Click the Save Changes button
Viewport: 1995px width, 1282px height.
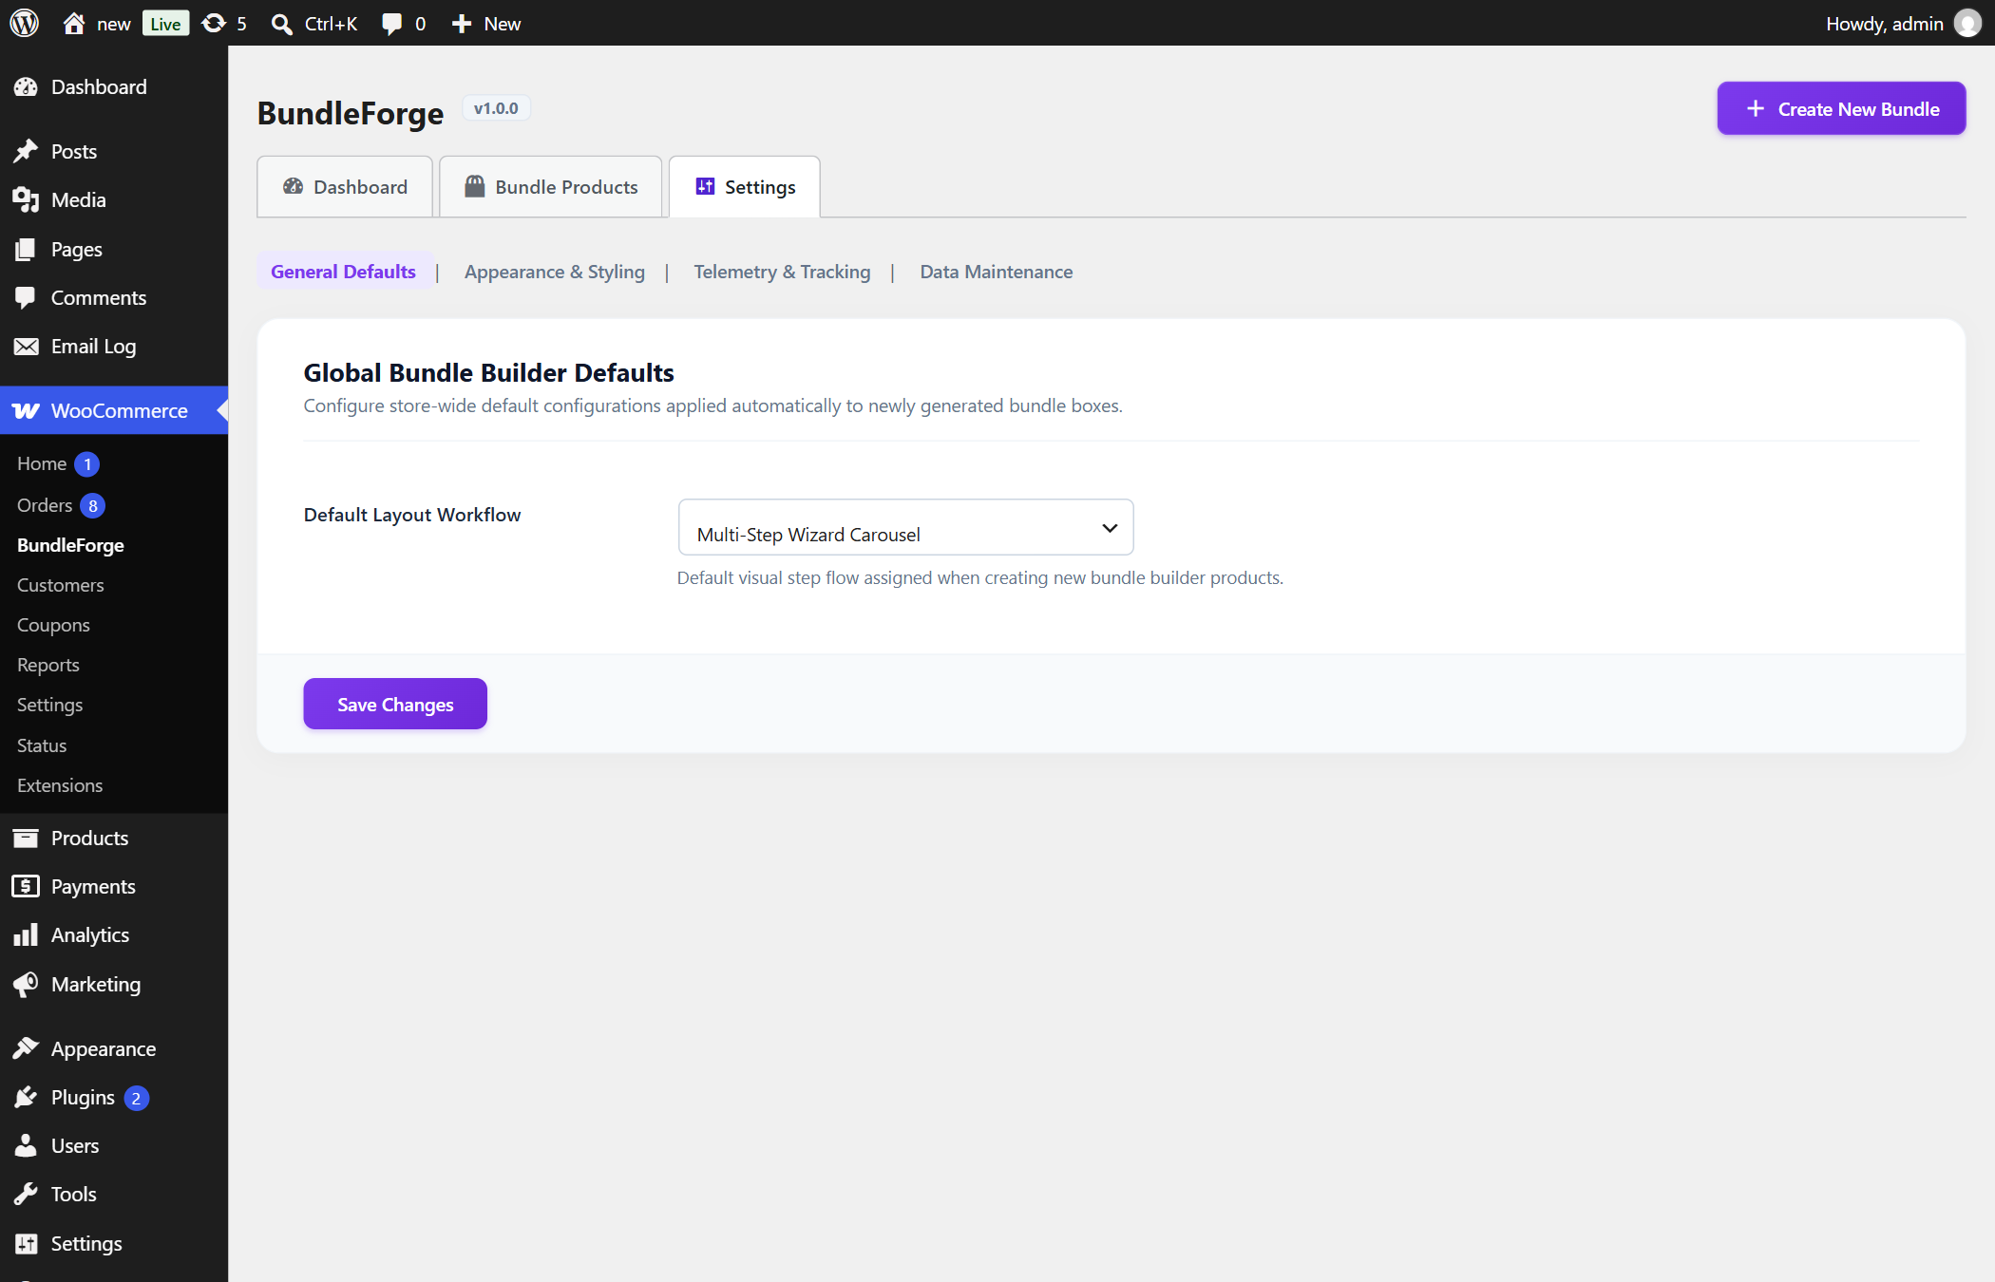point(395,704)
